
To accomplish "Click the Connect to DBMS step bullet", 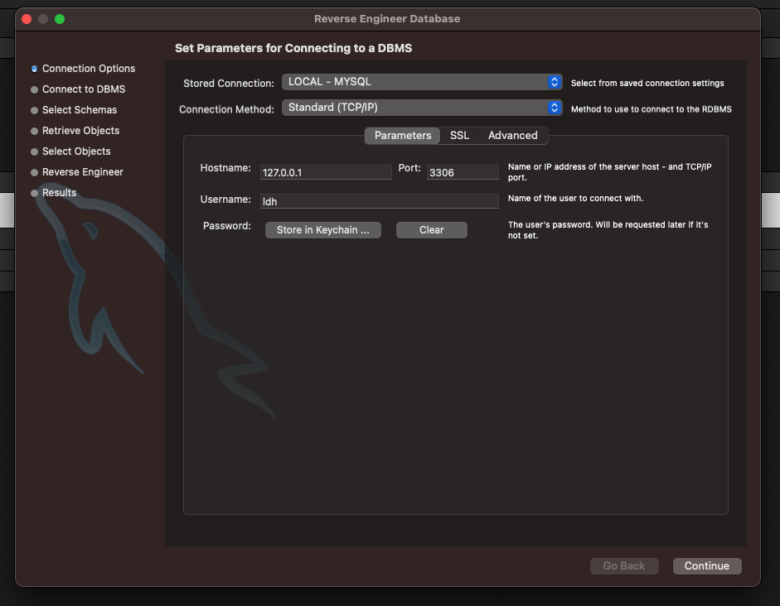I will 34,90.
